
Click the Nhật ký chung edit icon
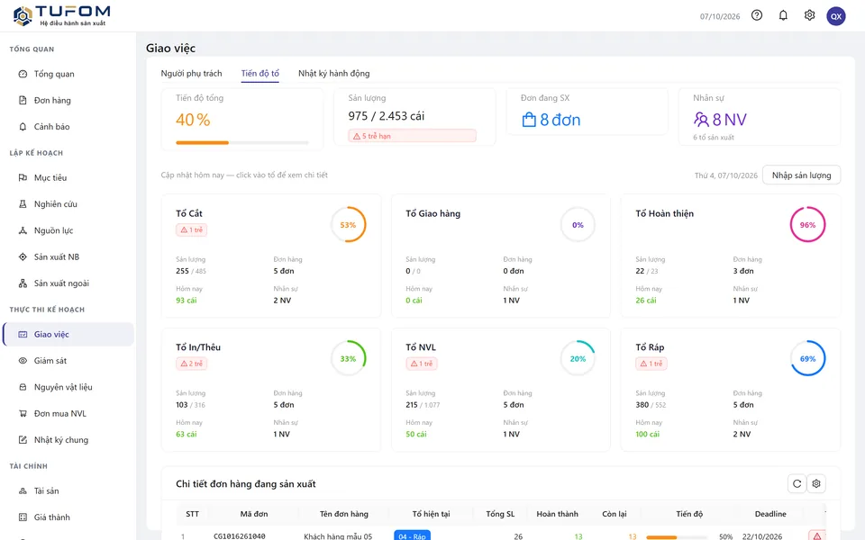tap(23, 440)
